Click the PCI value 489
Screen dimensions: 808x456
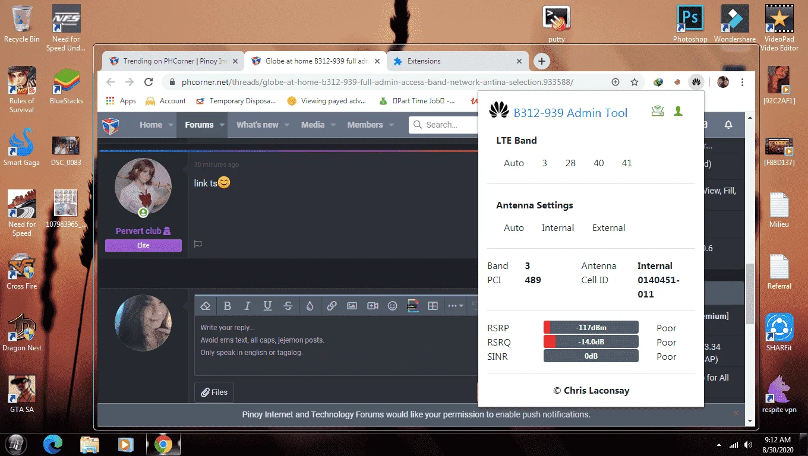coord(533,280)
